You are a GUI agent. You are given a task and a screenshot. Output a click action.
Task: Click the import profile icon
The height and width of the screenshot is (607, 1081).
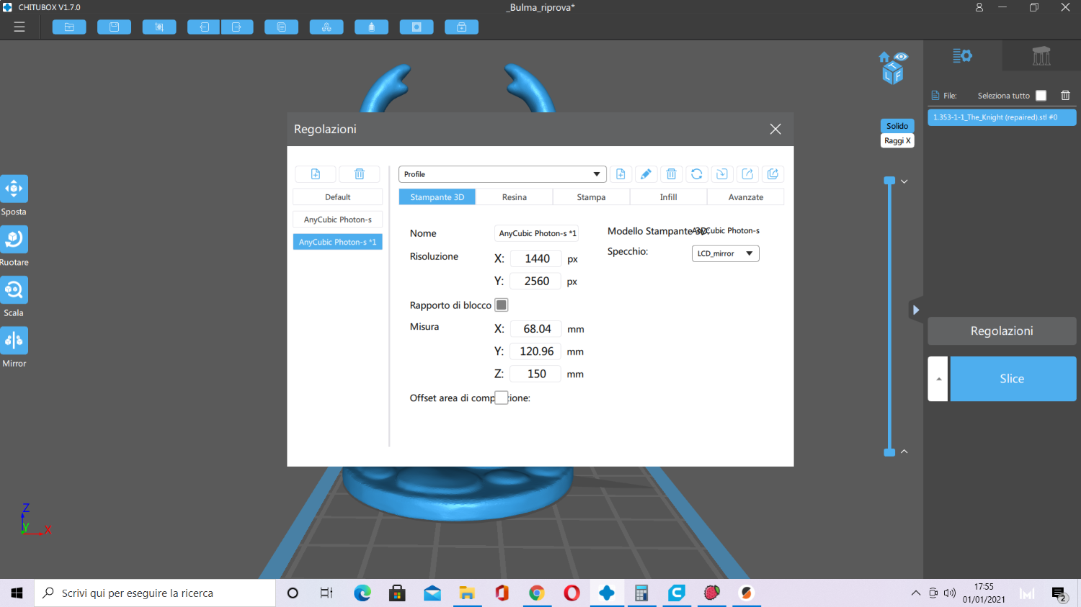pyautogui.click(x=722, y=174)
